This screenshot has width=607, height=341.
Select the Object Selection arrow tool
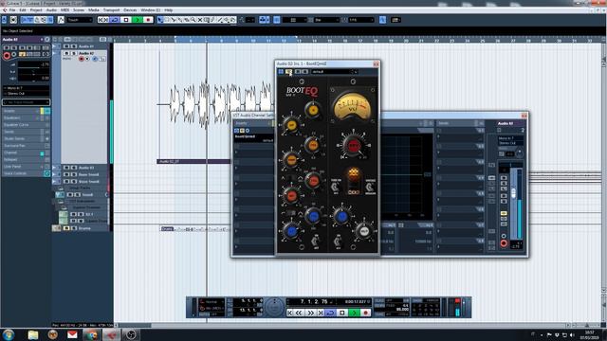click(x=160, y=20)
